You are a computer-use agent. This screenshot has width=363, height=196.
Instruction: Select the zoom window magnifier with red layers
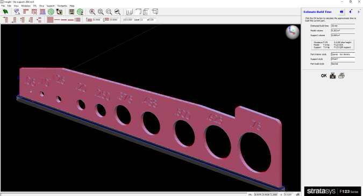pos(92,12)
